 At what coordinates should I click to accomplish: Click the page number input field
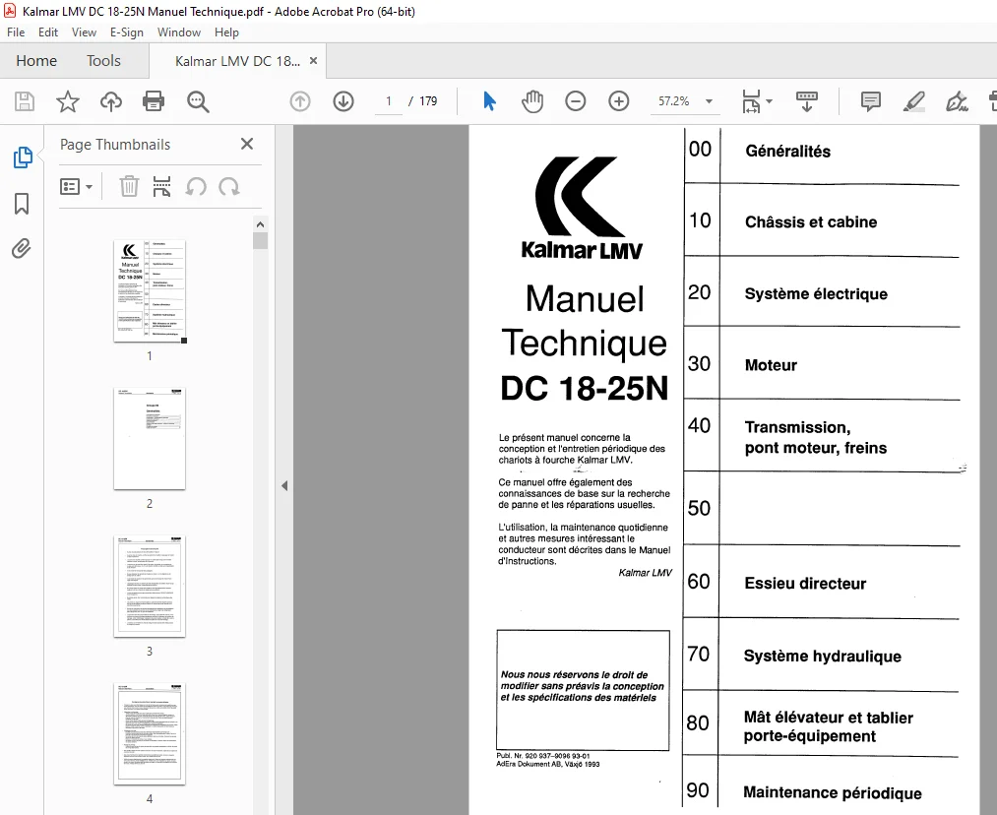(389, 101)
